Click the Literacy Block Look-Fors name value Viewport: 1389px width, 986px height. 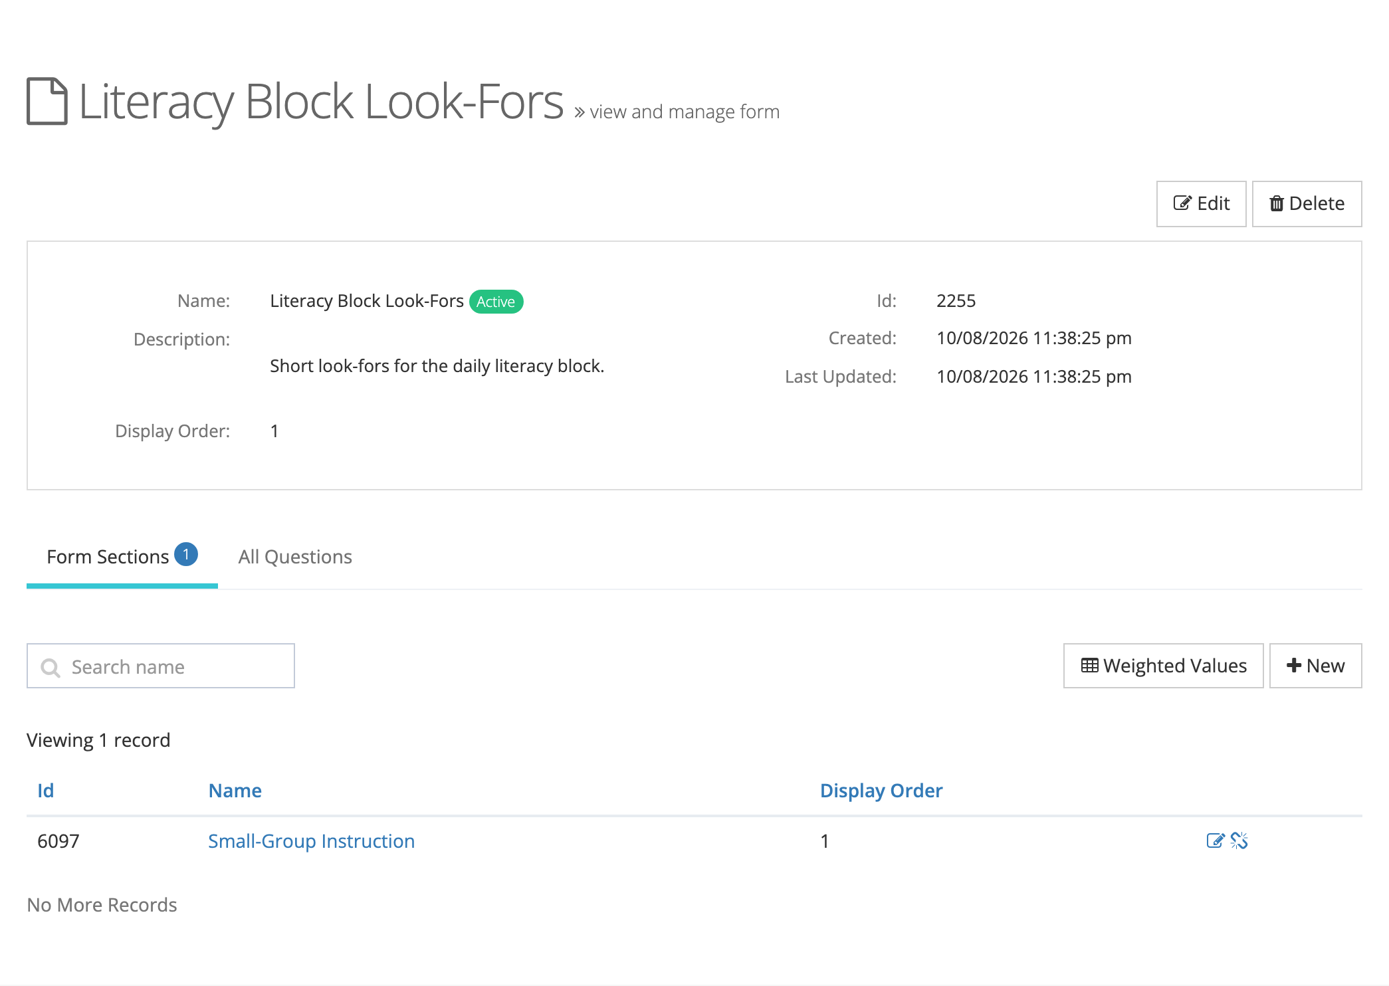[367, 301]
